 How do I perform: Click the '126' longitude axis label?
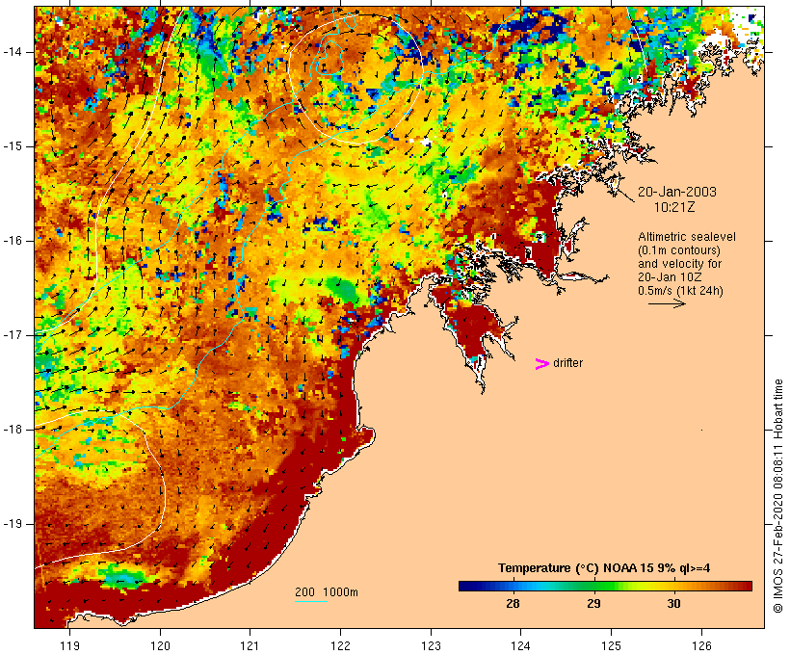[701, 645]
